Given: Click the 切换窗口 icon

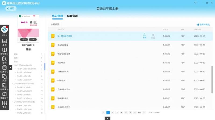Looking at the screenshot, I should (x=4, y=95).
